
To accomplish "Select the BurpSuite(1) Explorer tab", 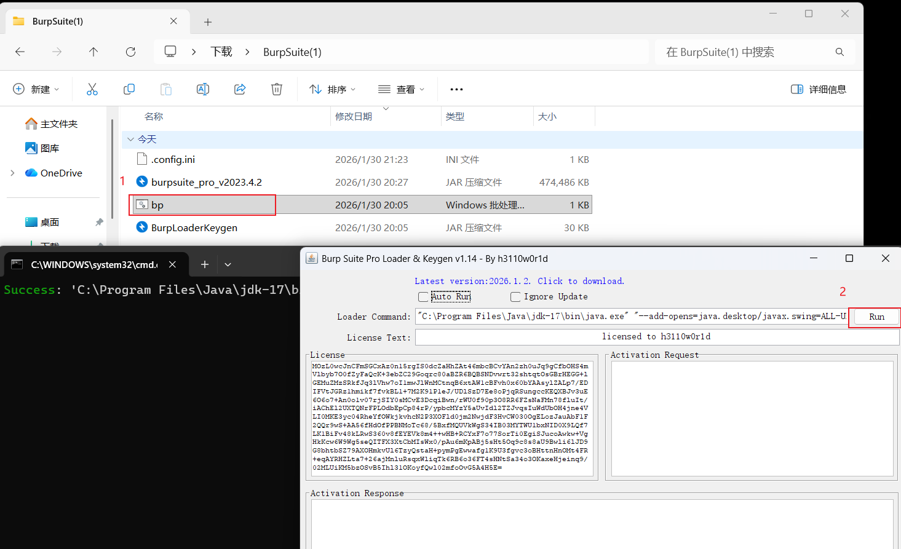I will (x=96, y=22).
